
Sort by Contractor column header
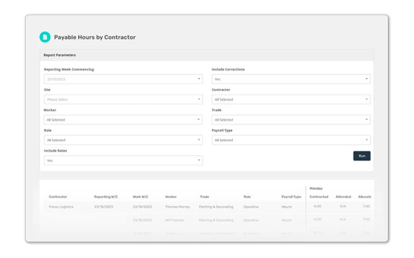point(58,197)
